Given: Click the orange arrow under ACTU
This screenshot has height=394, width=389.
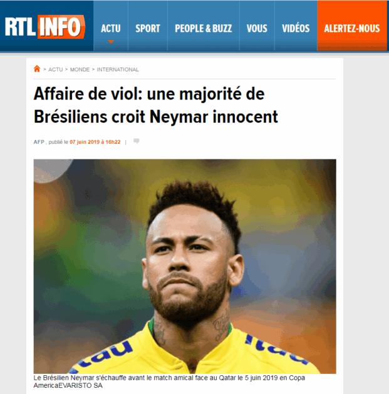Looking at the screenshot, I should pos(111,42).
